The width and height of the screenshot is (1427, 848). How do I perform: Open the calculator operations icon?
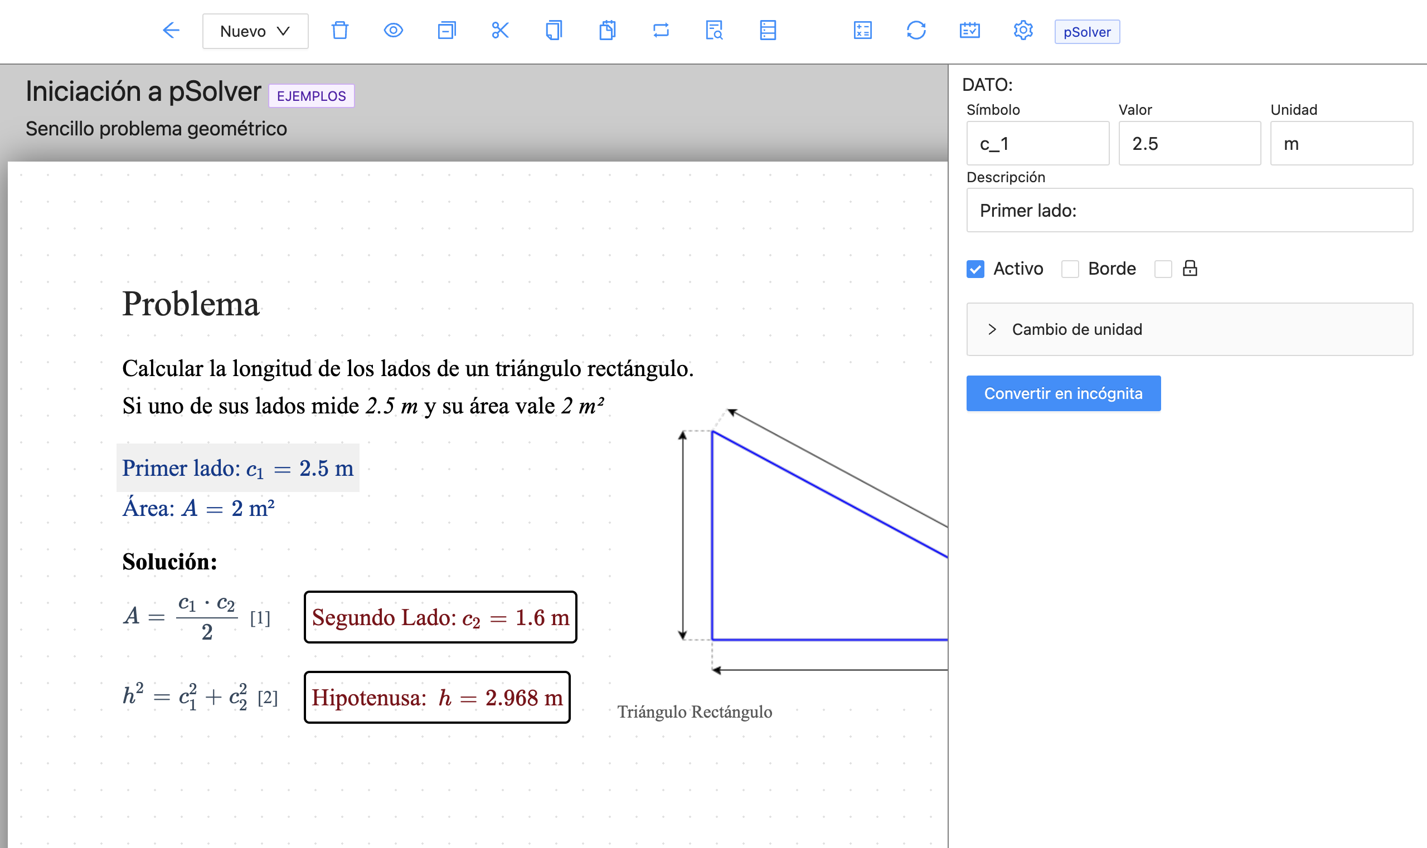tap(863, 30)
